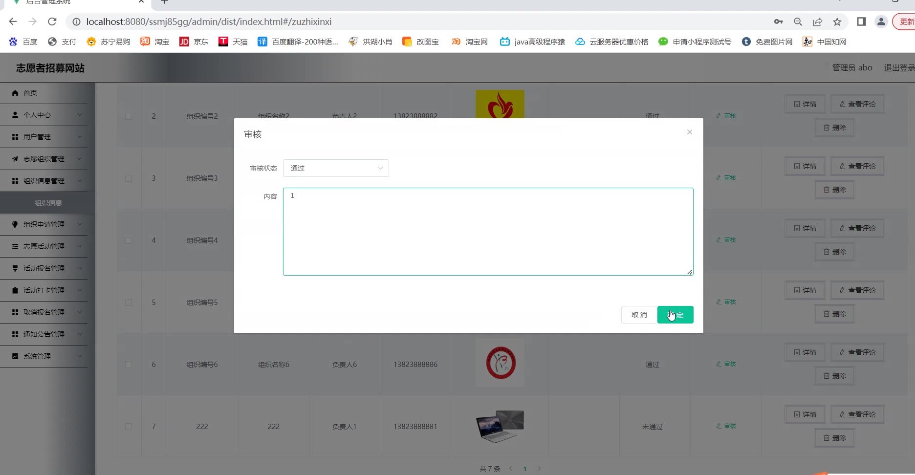Tick the checkbox for row 4

coord(129,240)
